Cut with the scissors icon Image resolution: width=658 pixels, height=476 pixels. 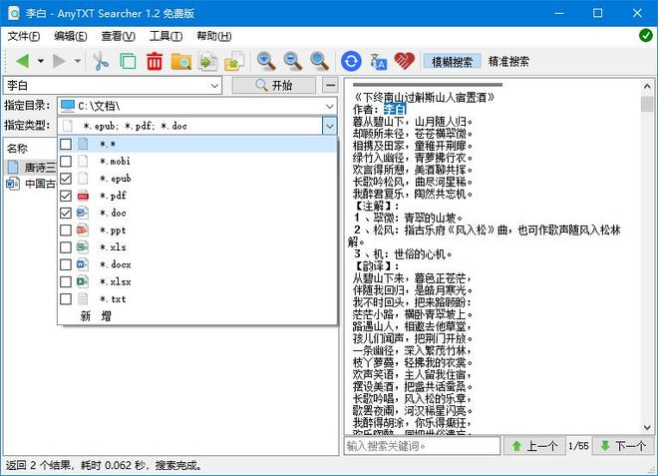pyautogui.click(x=101, y=61)
